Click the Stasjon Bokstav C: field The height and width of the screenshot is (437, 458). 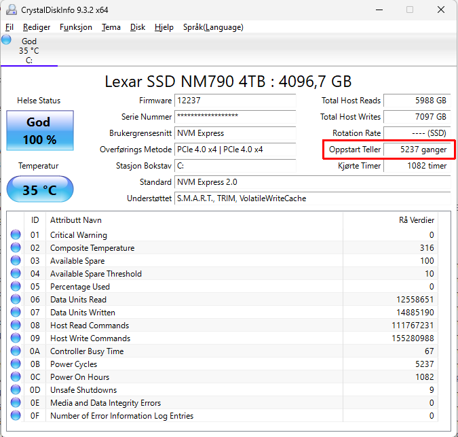235,166
